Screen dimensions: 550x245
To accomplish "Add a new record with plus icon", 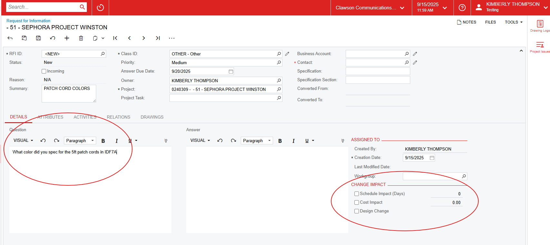I will click(x=67, y=38).
